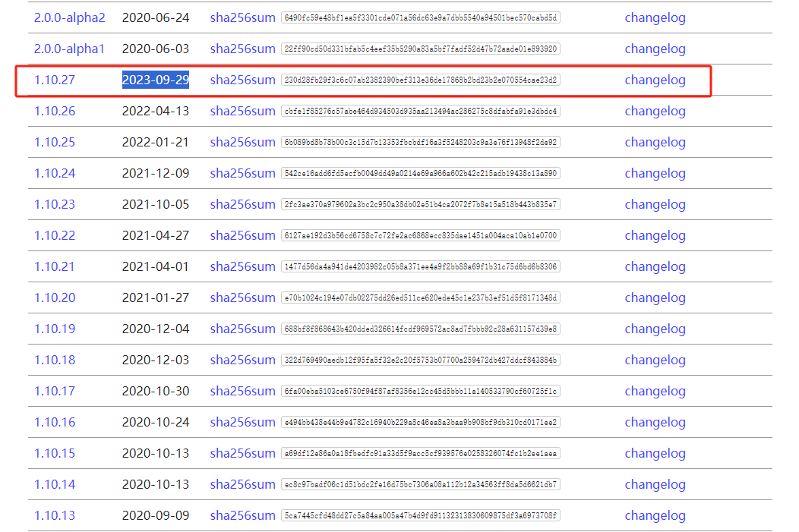View changelog for version 1.10.25
Screen dimensions: 799x532
tap(655, 142)
